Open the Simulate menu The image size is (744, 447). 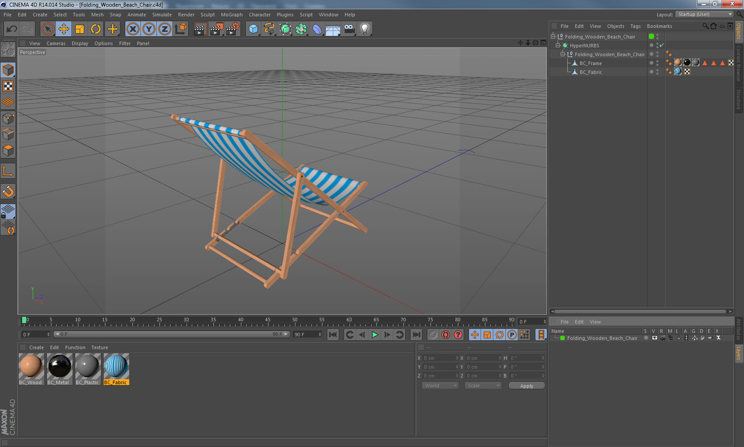pos(162,15)
